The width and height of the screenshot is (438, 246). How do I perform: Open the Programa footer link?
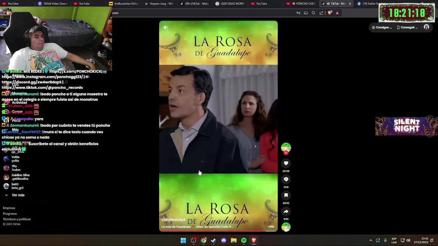10,214
